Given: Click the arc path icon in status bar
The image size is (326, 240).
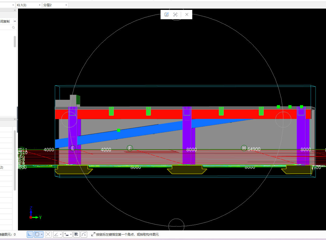Looking at the screenshot, I should [84, 234].
